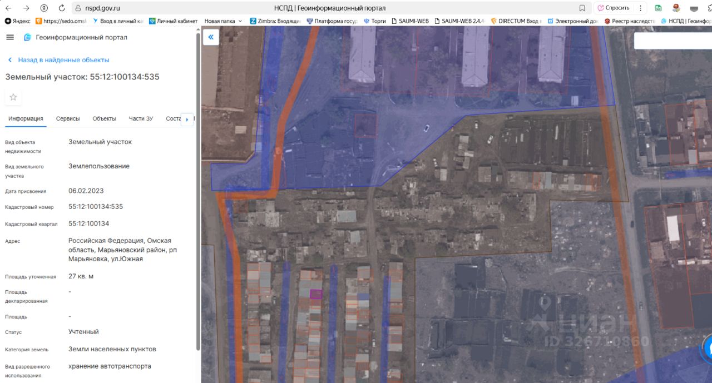Add the parcel to favorites with star

[13, 97]
